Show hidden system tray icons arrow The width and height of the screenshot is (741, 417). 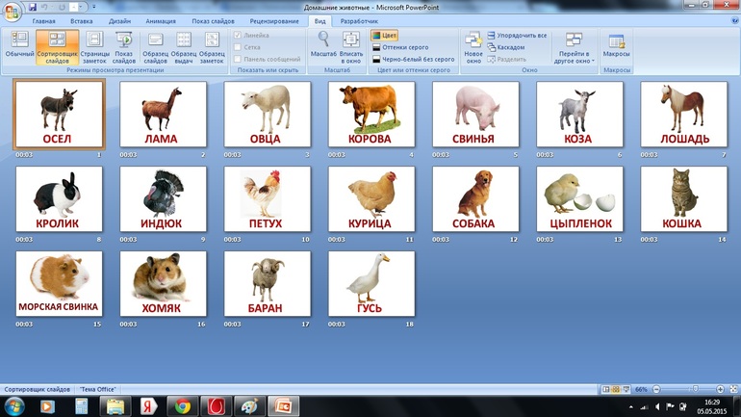tap(631, 406)
